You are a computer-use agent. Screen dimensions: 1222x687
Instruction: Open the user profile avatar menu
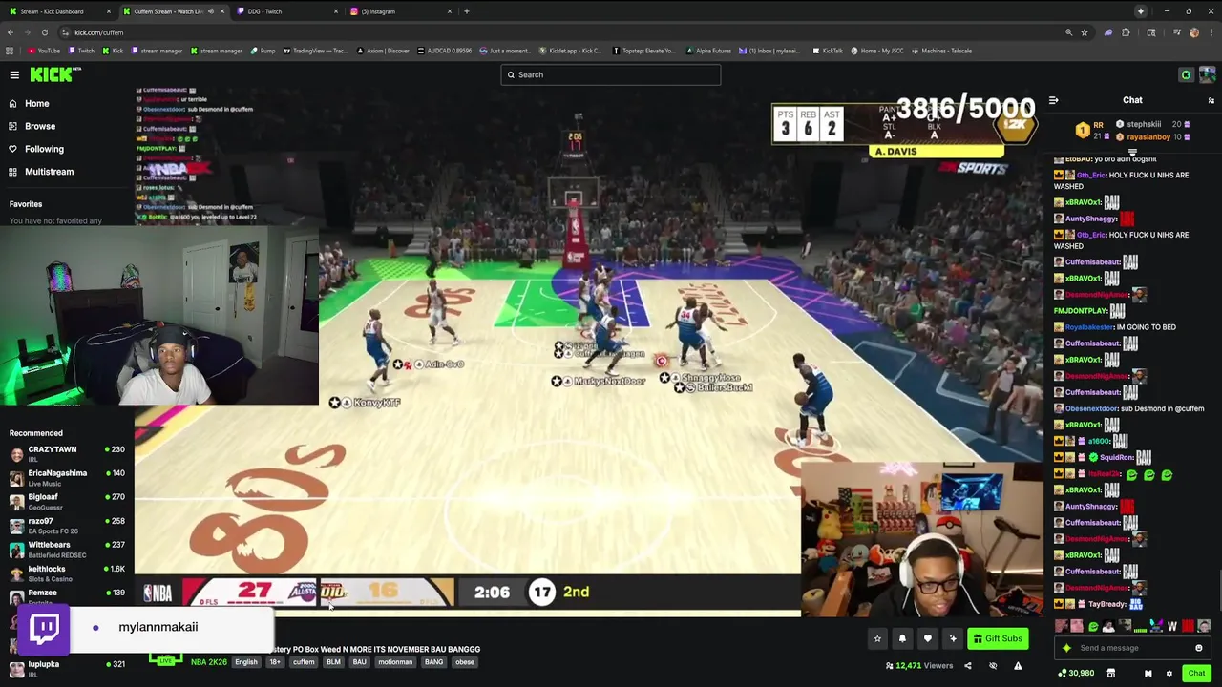1208,74
